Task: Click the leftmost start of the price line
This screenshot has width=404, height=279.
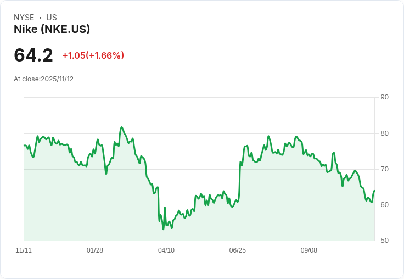Action: coord(24,146)
